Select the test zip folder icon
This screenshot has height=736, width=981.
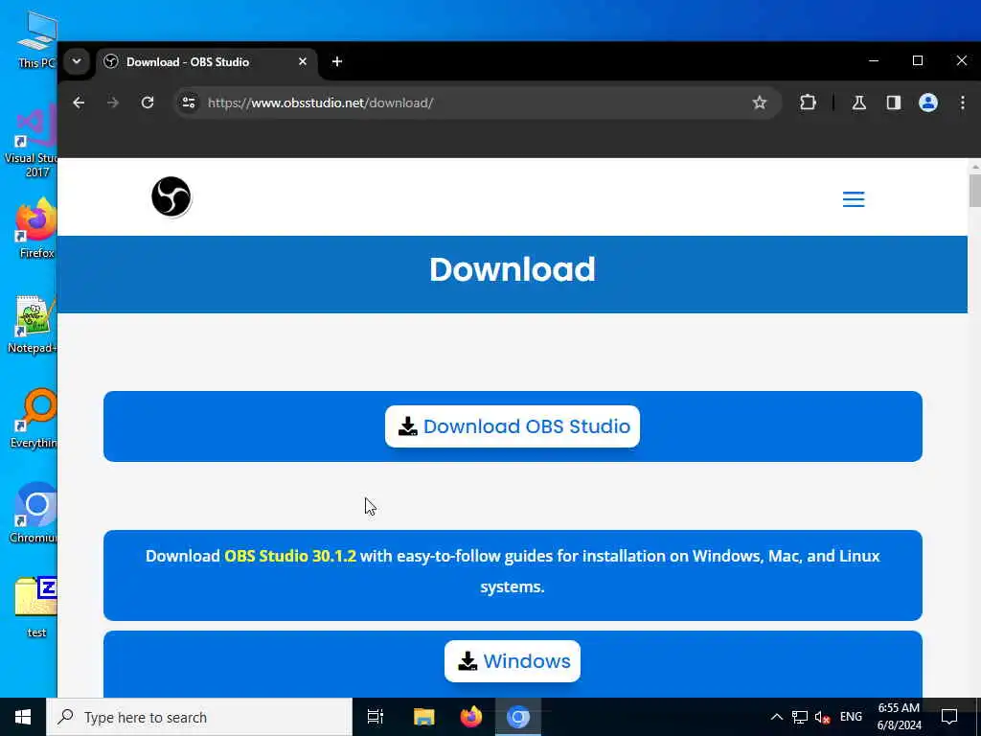coord(36,607)
